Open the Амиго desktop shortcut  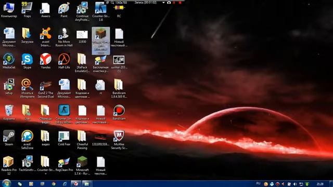tap(46, 9)
